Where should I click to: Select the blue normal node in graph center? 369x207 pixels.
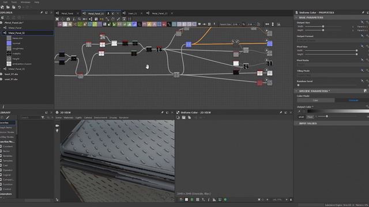(189, 44)
